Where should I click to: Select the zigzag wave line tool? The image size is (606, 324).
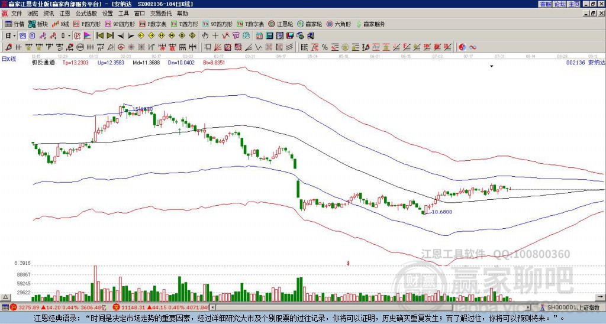pyautogui.click(x=258, y=47)
